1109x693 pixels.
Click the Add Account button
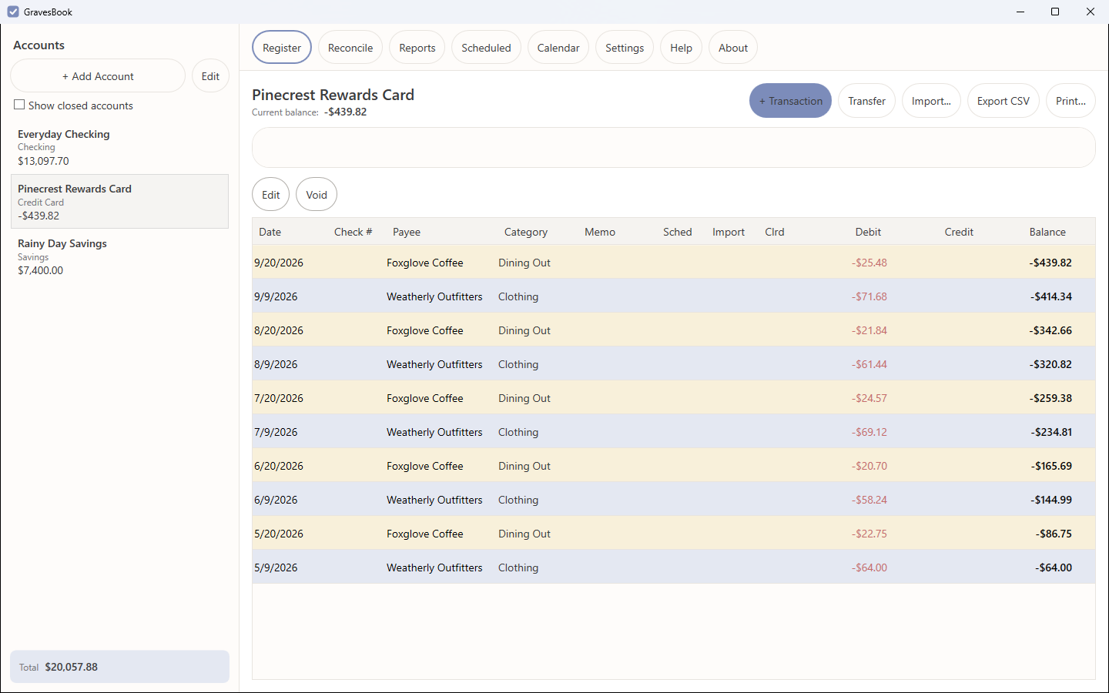click(98, 76)
